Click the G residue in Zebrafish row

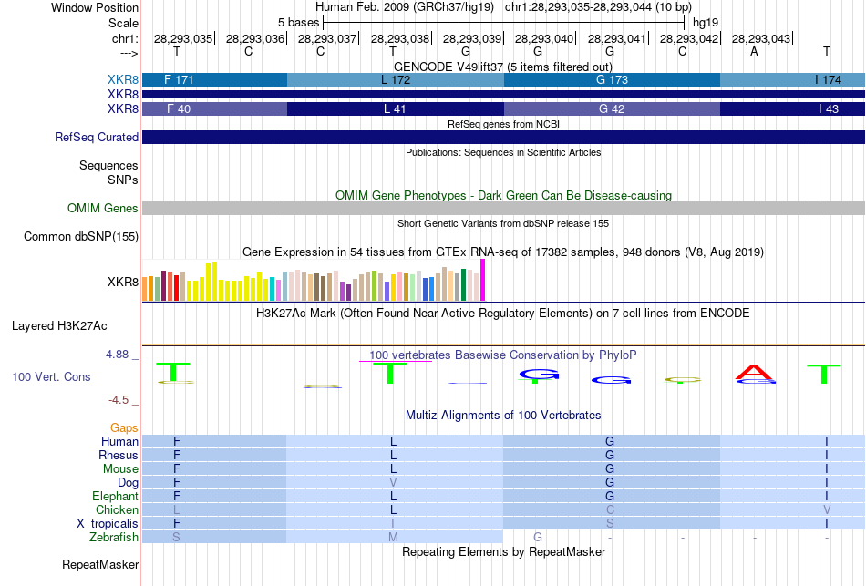538,537
